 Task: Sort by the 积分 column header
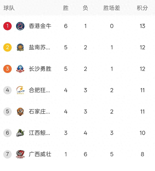(142, 8)
